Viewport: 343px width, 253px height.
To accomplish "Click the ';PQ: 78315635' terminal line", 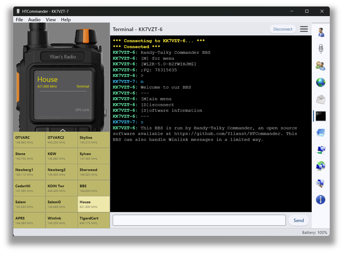I will (159, 70).
